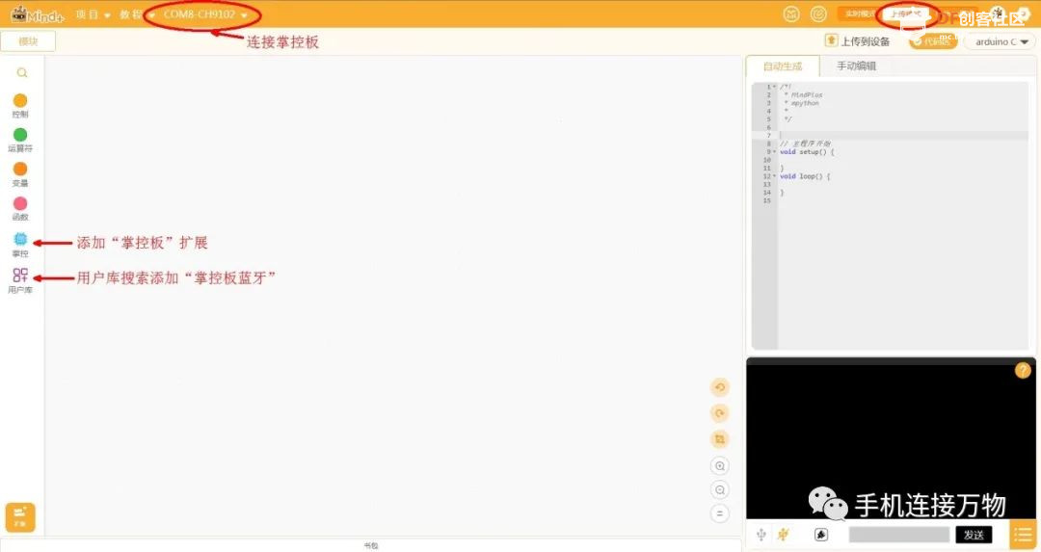The image size is (1041, 552).
Task: Reset workspace zoom with the equals icon
Action: pyautogui.click(x=720, y=513)
